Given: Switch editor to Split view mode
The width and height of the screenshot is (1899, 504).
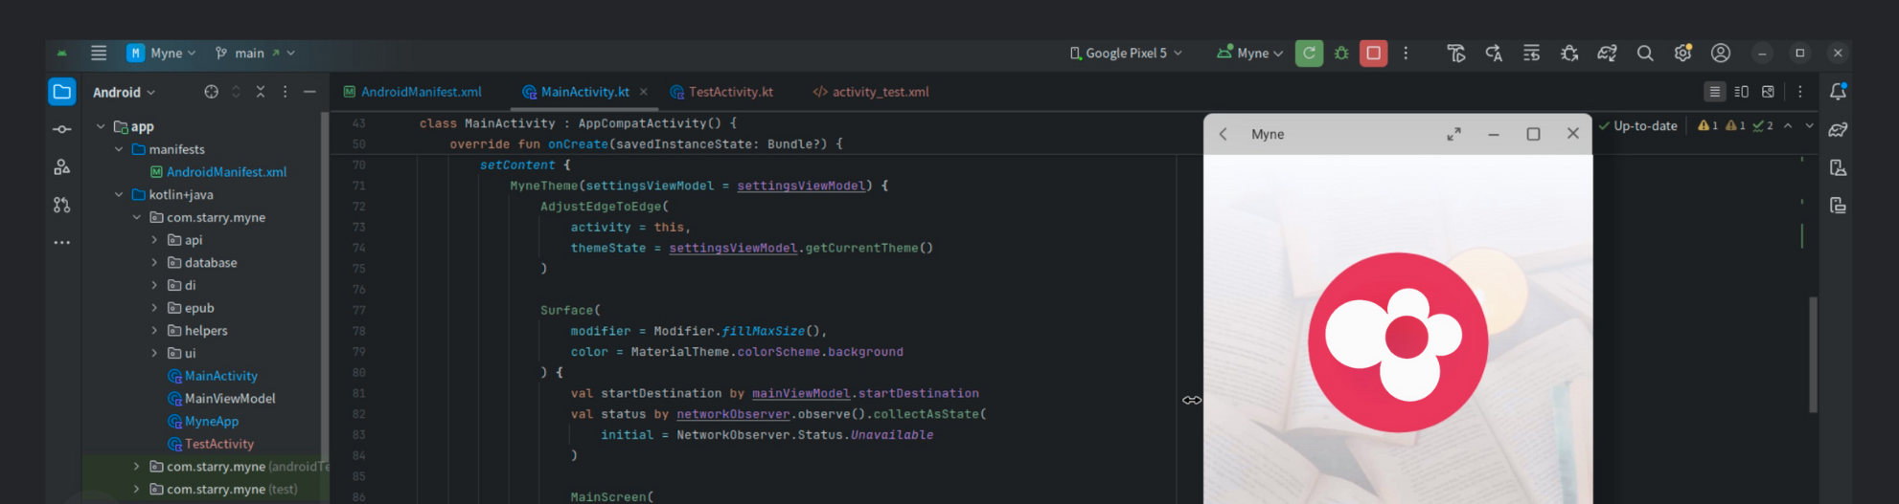Looking at the screenshot, I should tap(1742, 92).
